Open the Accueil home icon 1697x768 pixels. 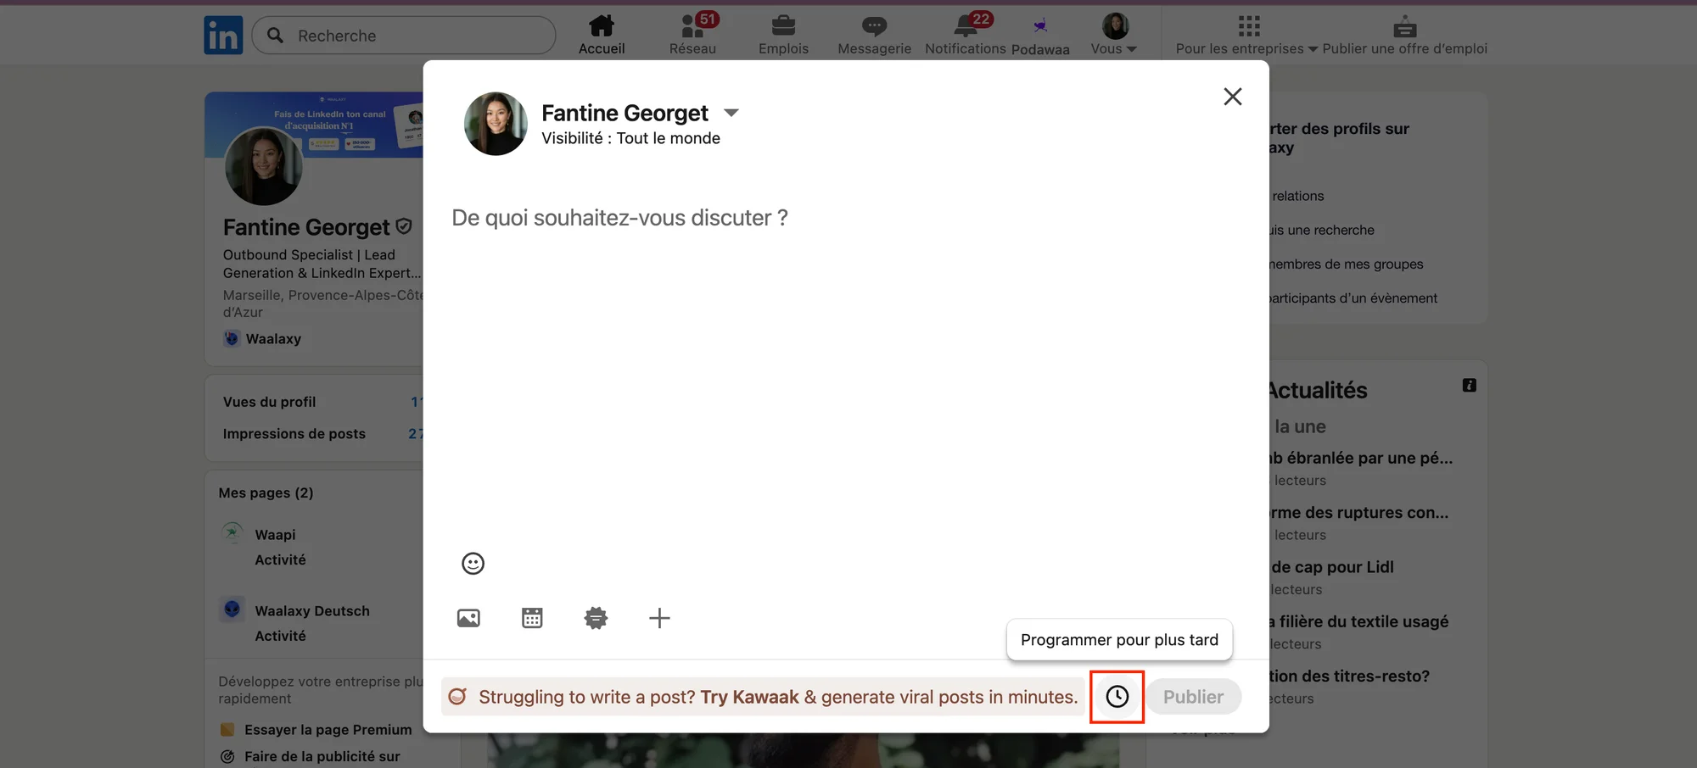tap(602, 25)
